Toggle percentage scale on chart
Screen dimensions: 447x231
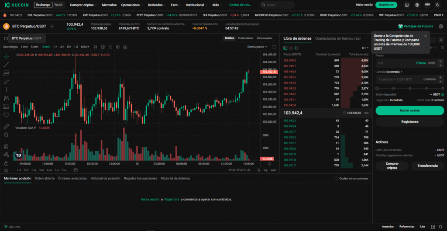(x=258, y=170)
